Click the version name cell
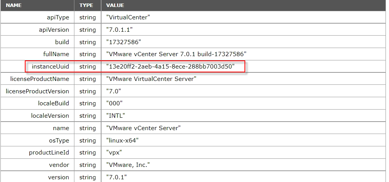Screen dimensions: 389x182 [x=37, y=177]
